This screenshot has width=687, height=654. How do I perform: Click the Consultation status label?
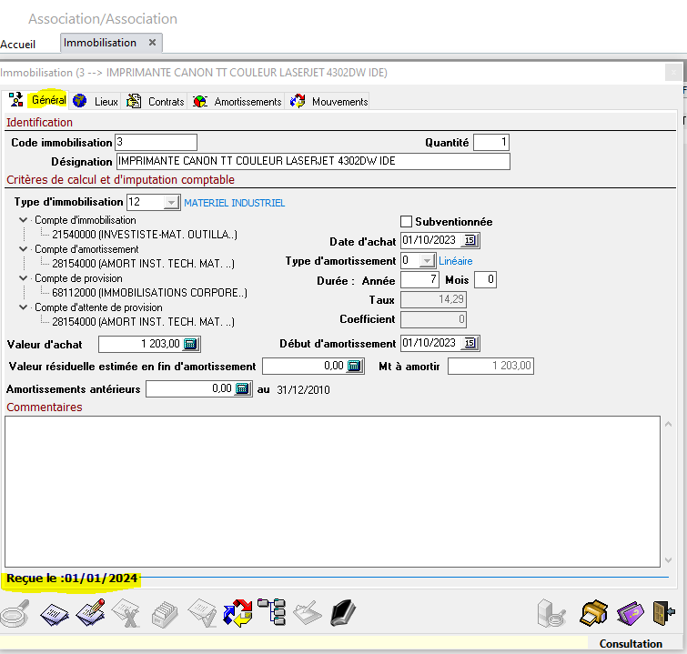[631, 643]
